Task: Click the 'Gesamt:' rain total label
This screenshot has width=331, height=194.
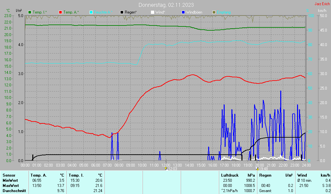Action: (x=266, y=191)
